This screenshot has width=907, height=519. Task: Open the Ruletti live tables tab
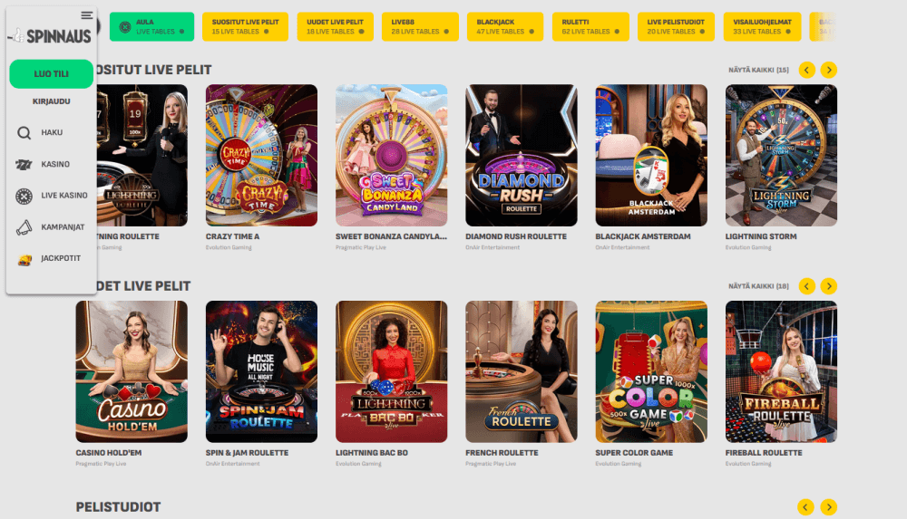pyautogui.click(x=590, y=26)
